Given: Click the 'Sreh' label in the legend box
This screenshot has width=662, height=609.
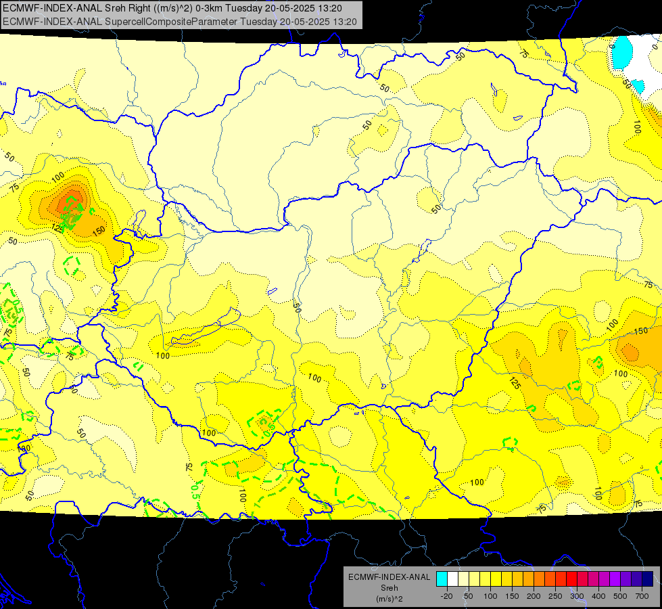Looking at the screenshot, I should click(389, 588).
